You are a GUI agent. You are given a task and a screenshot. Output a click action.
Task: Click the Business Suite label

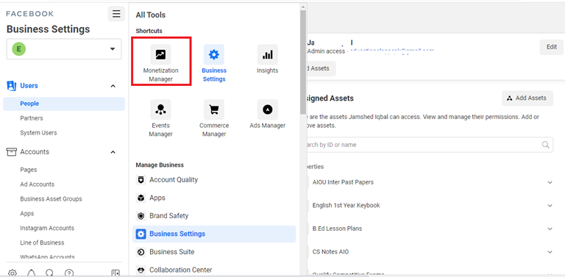[172, 252]
